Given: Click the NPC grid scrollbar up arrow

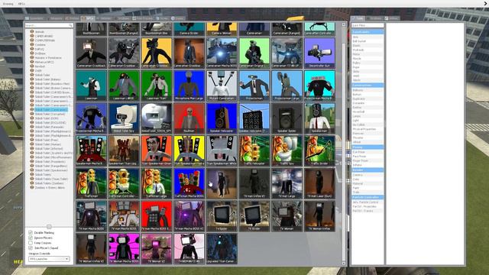Looking at the screenshot, I should pos(344,24).
